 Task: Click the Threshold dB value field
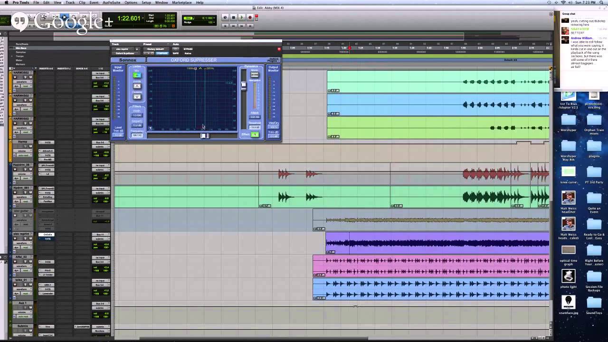click(x=255, y=127)
